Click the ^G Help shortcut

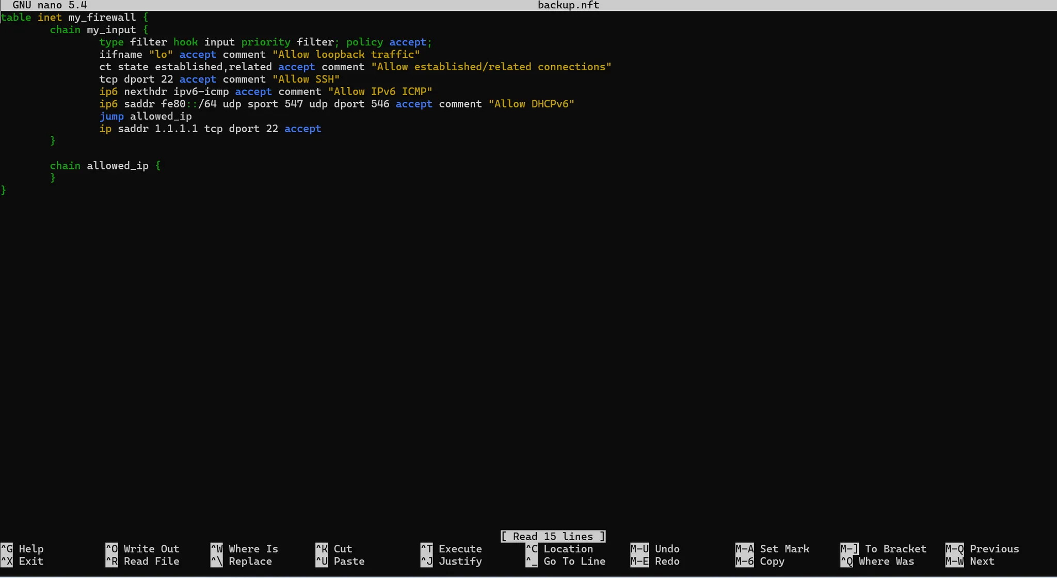click(23, 549)
